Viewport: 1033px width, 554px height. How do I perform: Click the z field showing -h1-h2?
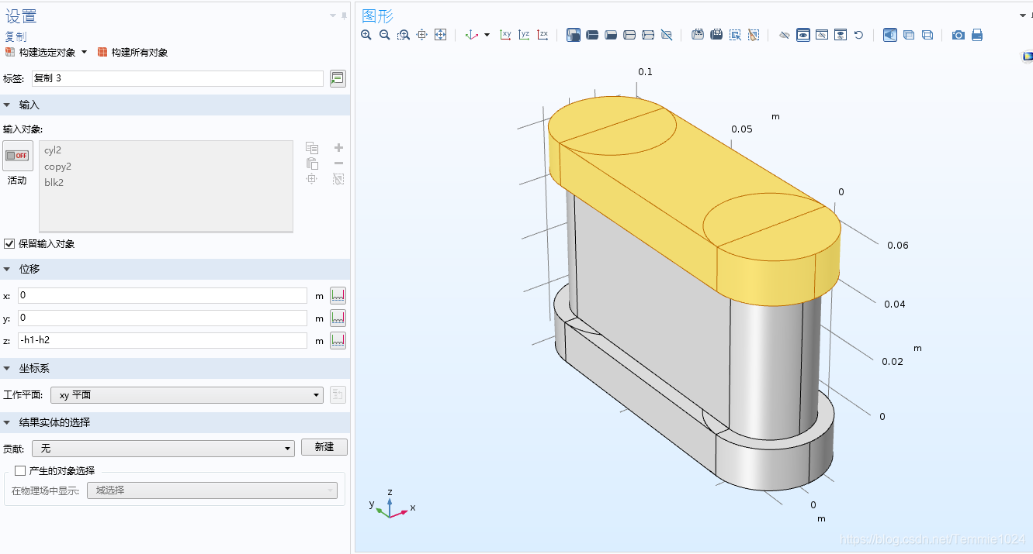[x=162, y=340]
